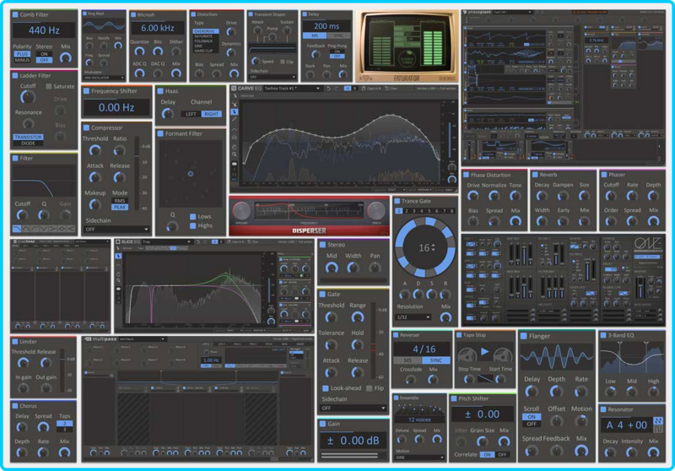Open the Slice EQ Trap preset dropdown
675x471 pixels.
[x=166, y=242]
